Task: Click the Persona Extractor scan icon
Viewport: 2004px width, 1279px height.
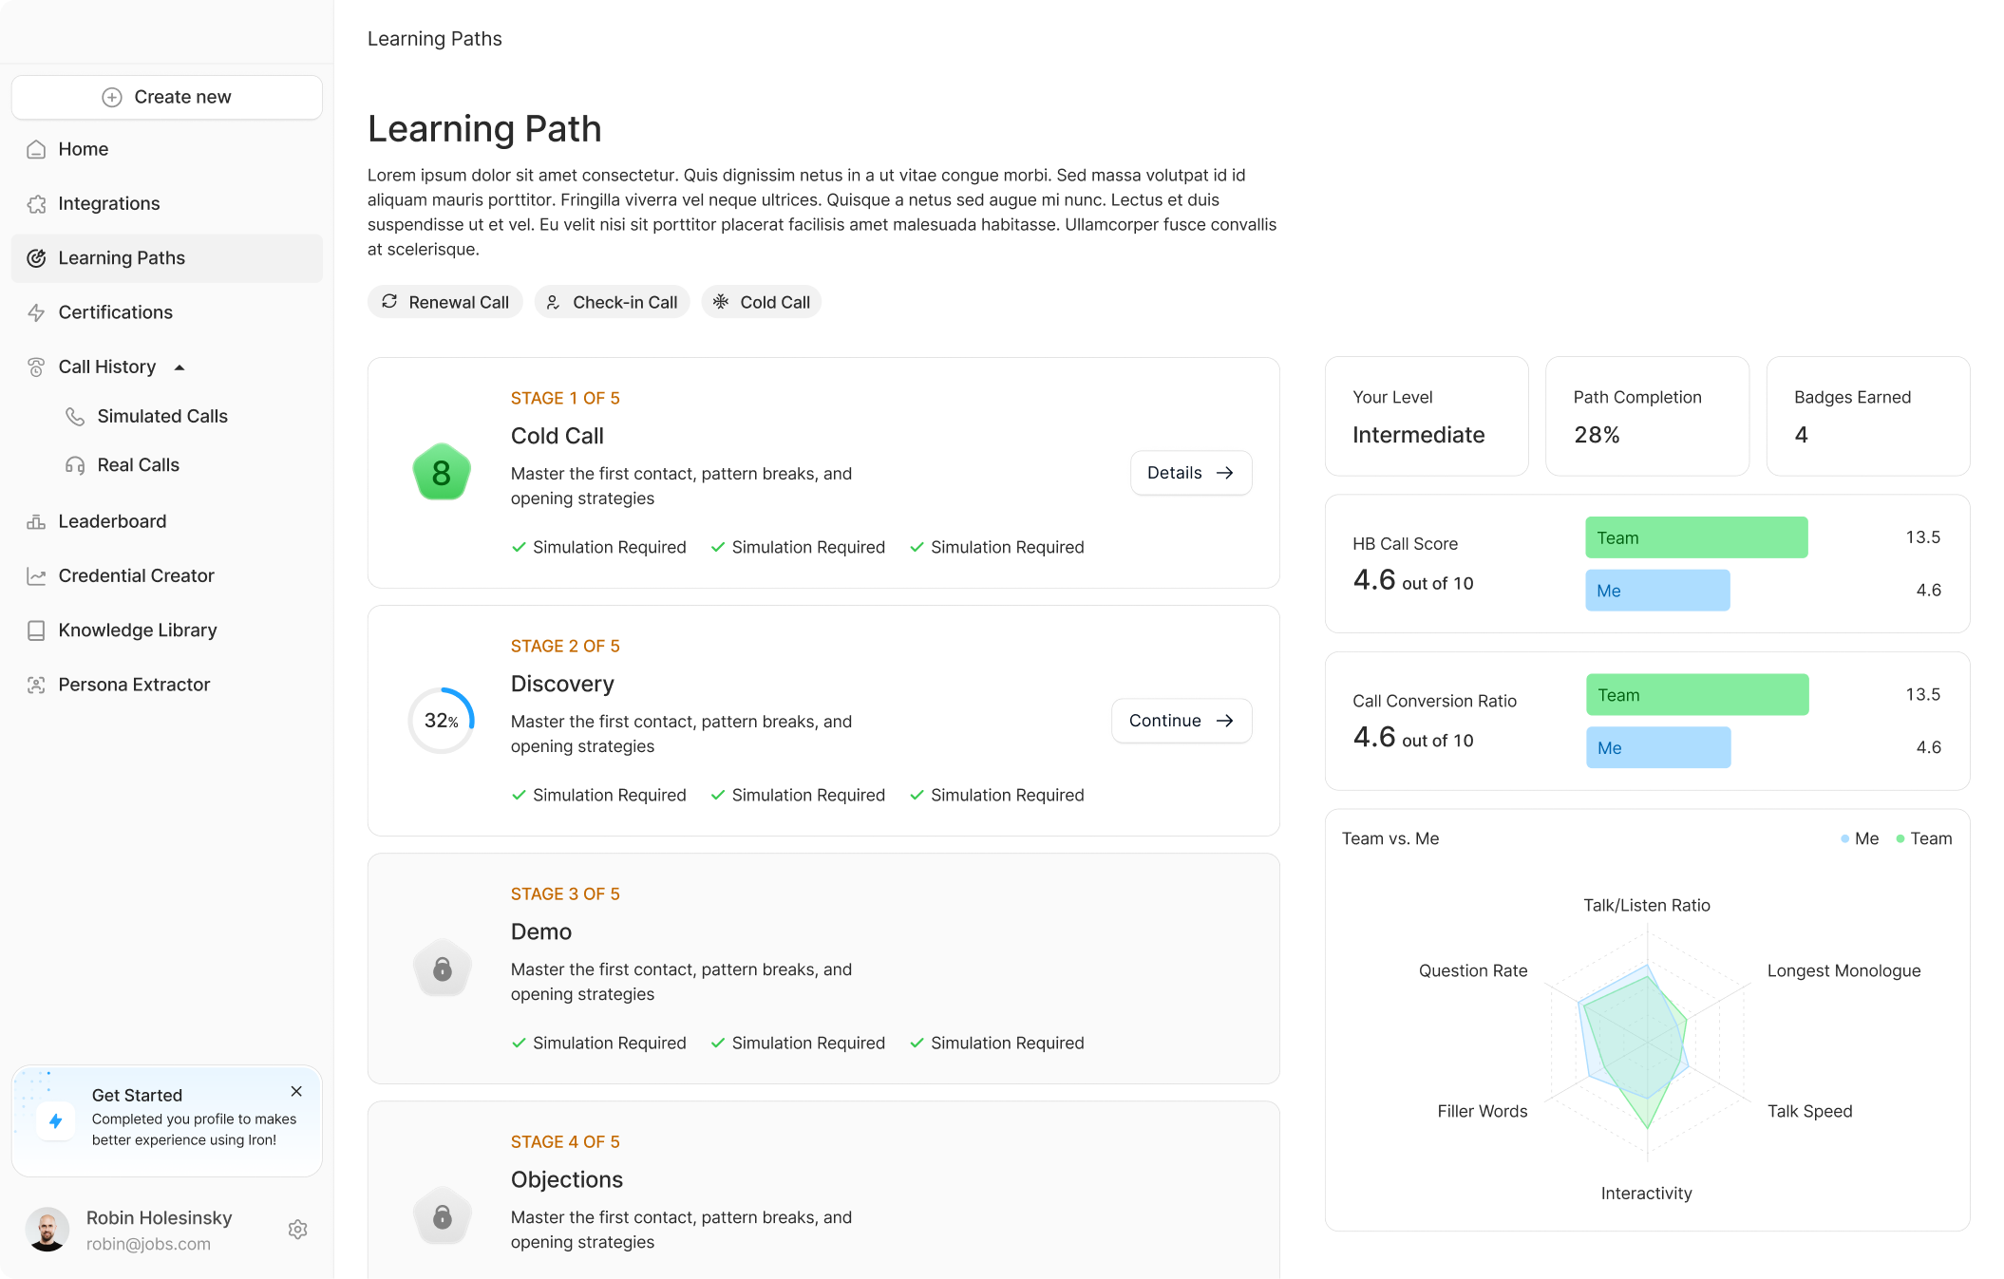Action: pyautogui.click(x=36, y=685)
